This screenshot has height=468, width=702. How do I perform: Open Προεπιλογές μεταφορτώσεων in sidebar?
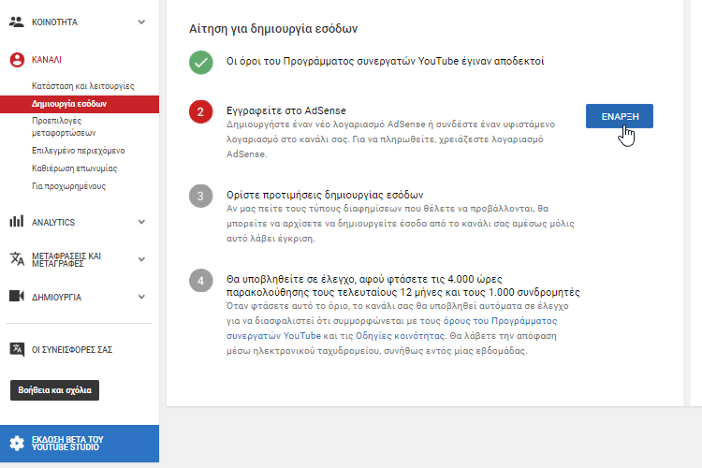pos(64,126)
